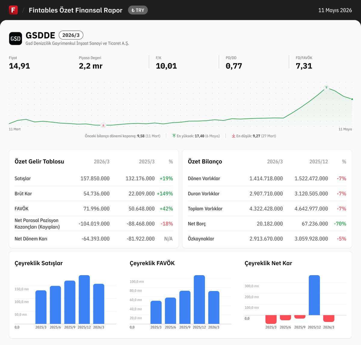Click the GSD company logo icon
Screen dimensions: 361x345
[x=15, y=39]
